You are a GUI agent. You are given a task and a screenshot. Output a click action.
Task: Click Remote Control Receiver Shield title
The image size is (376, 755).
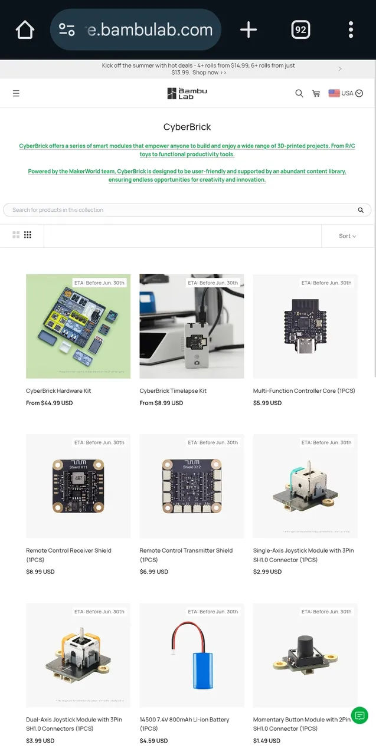(68, 555)
